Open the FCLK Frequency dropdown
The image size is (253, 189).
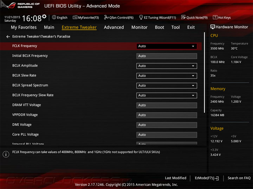pos(167,46)
